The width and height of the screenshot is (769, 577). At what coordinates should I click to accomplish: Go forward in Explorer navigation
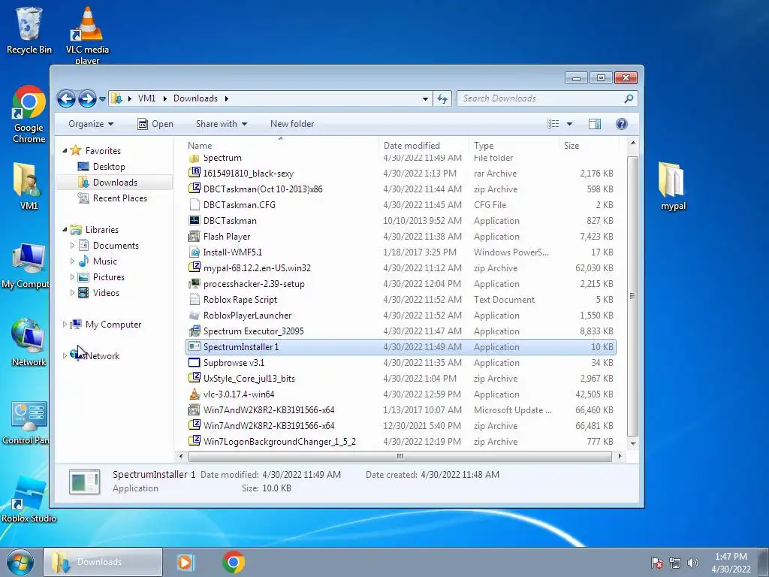(x=87, y=98)
